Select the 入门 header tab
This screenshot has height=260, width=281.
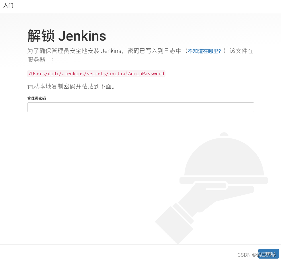coord(8,5)
